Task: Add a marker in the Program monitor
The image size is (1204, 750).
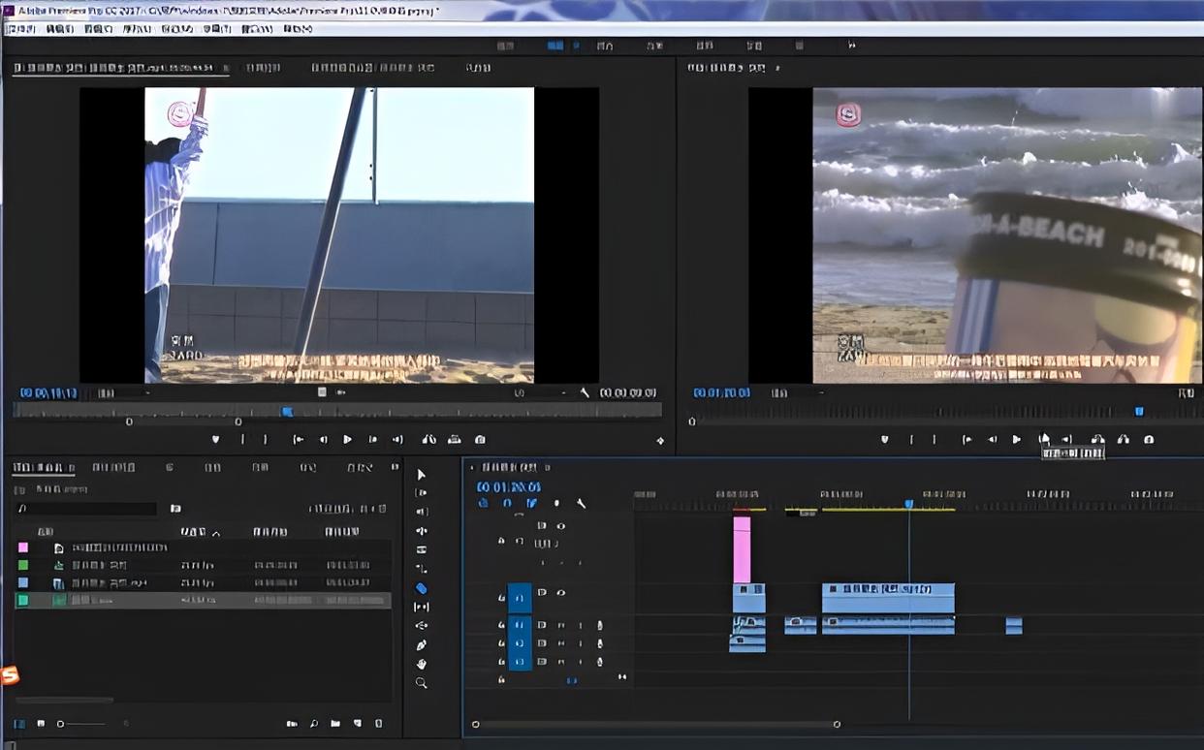Action: coord(884,440)
